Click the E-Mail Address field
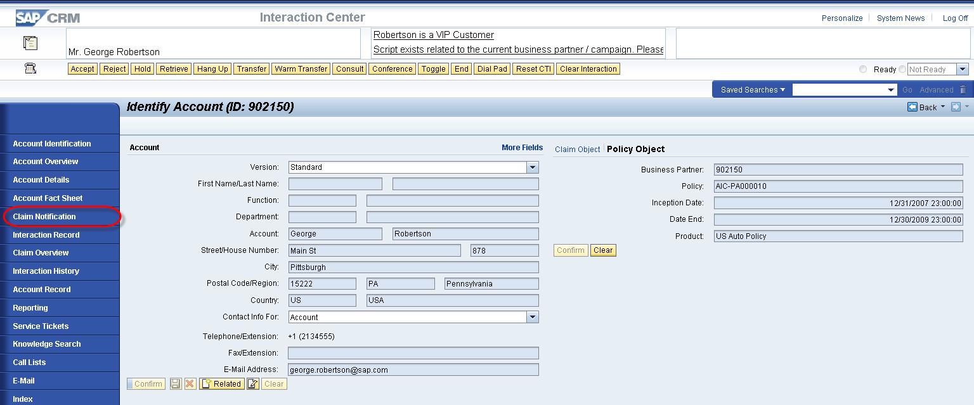This screenshot has height=405, width=974. point(413,370)
